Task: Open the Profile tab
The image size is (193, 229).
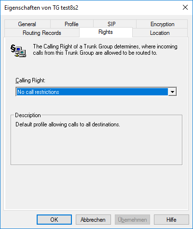Action: (72, 24)
